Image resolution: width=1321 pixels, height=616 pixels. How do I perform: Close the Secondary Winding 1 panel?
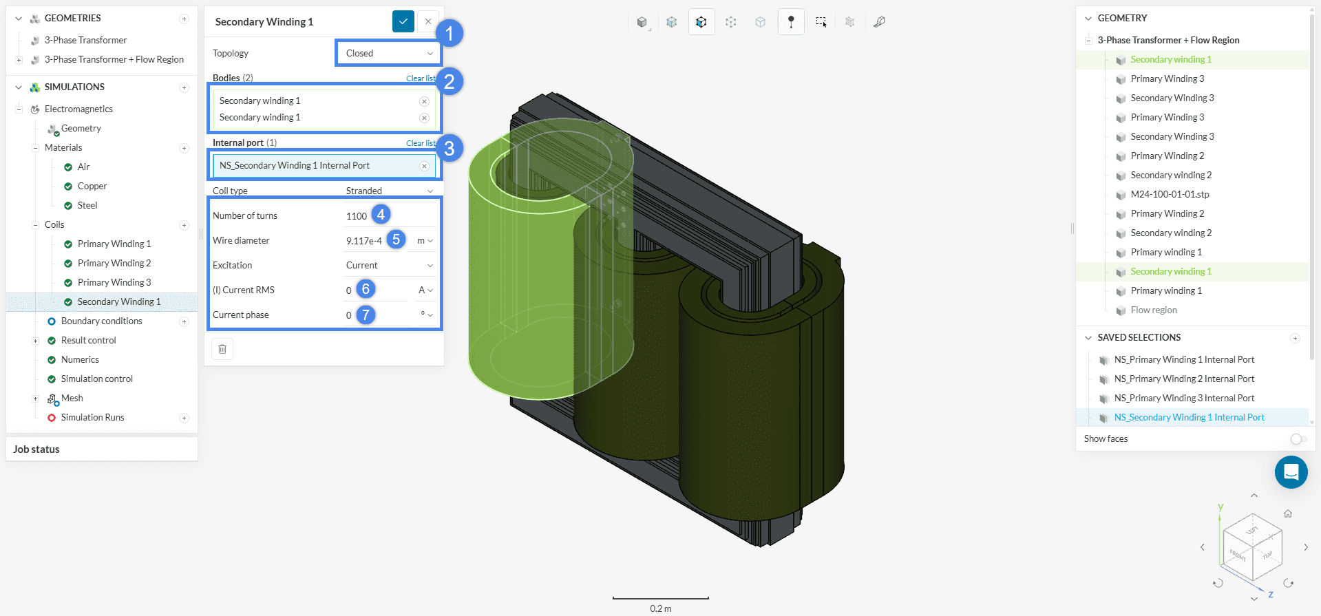428,21
